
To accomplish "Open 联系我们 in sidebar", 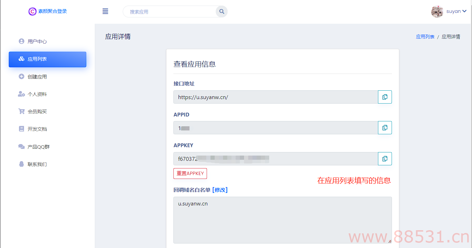I will click(x=48, y=164).
